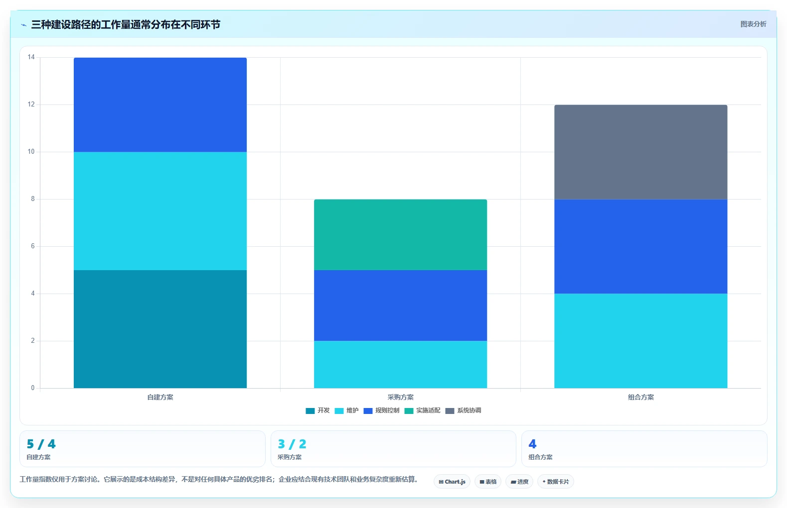Toggle the 开发 legend color swatch

coord(310,411)
